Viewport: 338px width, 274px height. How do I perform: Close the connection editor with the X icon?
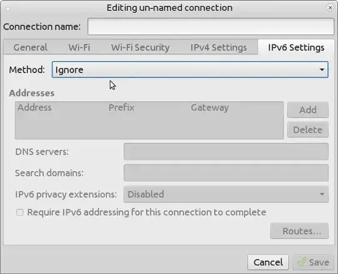pyautogui.click(x=330, y=8)
